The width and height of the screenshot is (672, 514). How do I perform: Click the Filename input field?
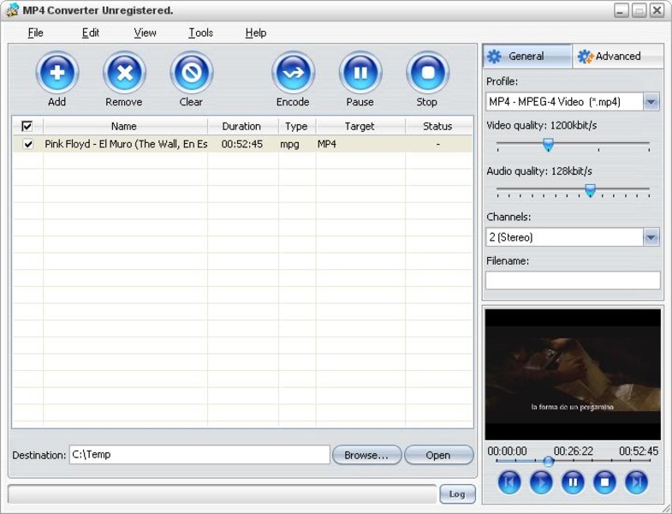click(x=572, y=280)
